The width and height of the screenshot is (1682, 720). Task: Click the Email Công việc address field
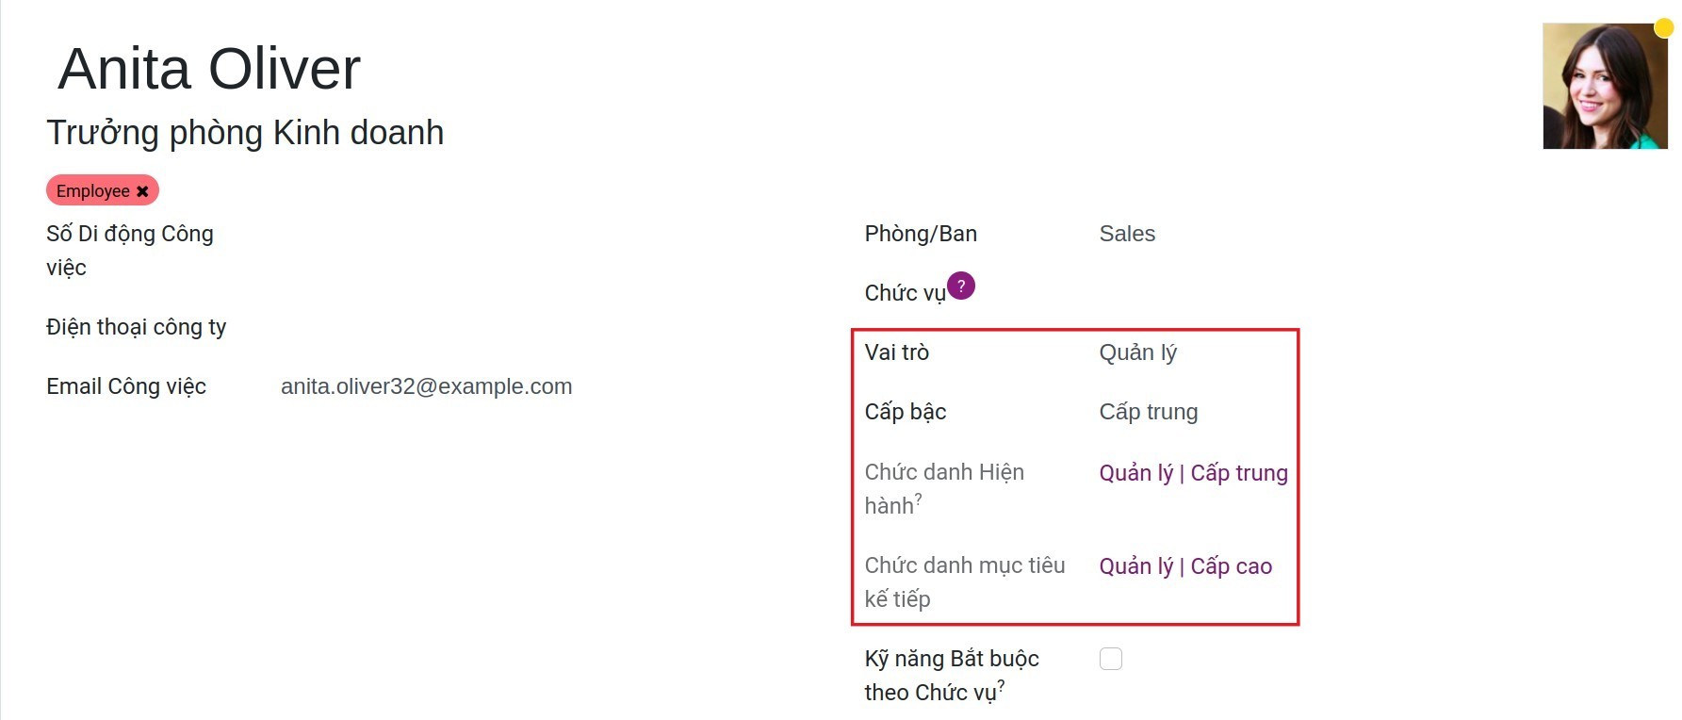(x=426, y=386)
